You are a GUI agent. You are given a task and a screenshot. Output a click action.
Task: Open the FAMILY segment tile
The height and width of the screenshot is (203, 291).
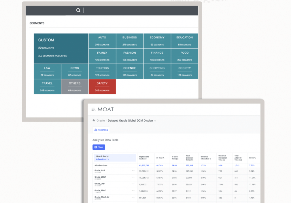(x=102, y=56)
